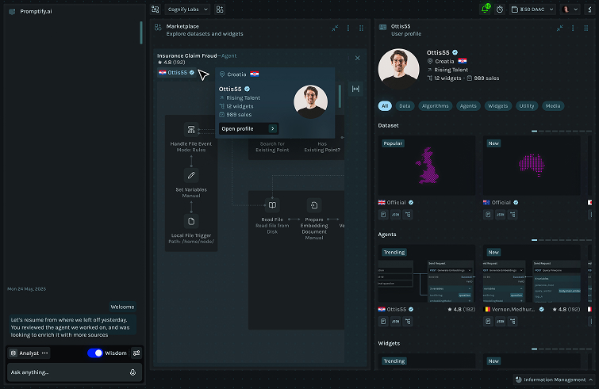
Task: Open the Popular UK dataset thumbnail
Action: [427, 166]
